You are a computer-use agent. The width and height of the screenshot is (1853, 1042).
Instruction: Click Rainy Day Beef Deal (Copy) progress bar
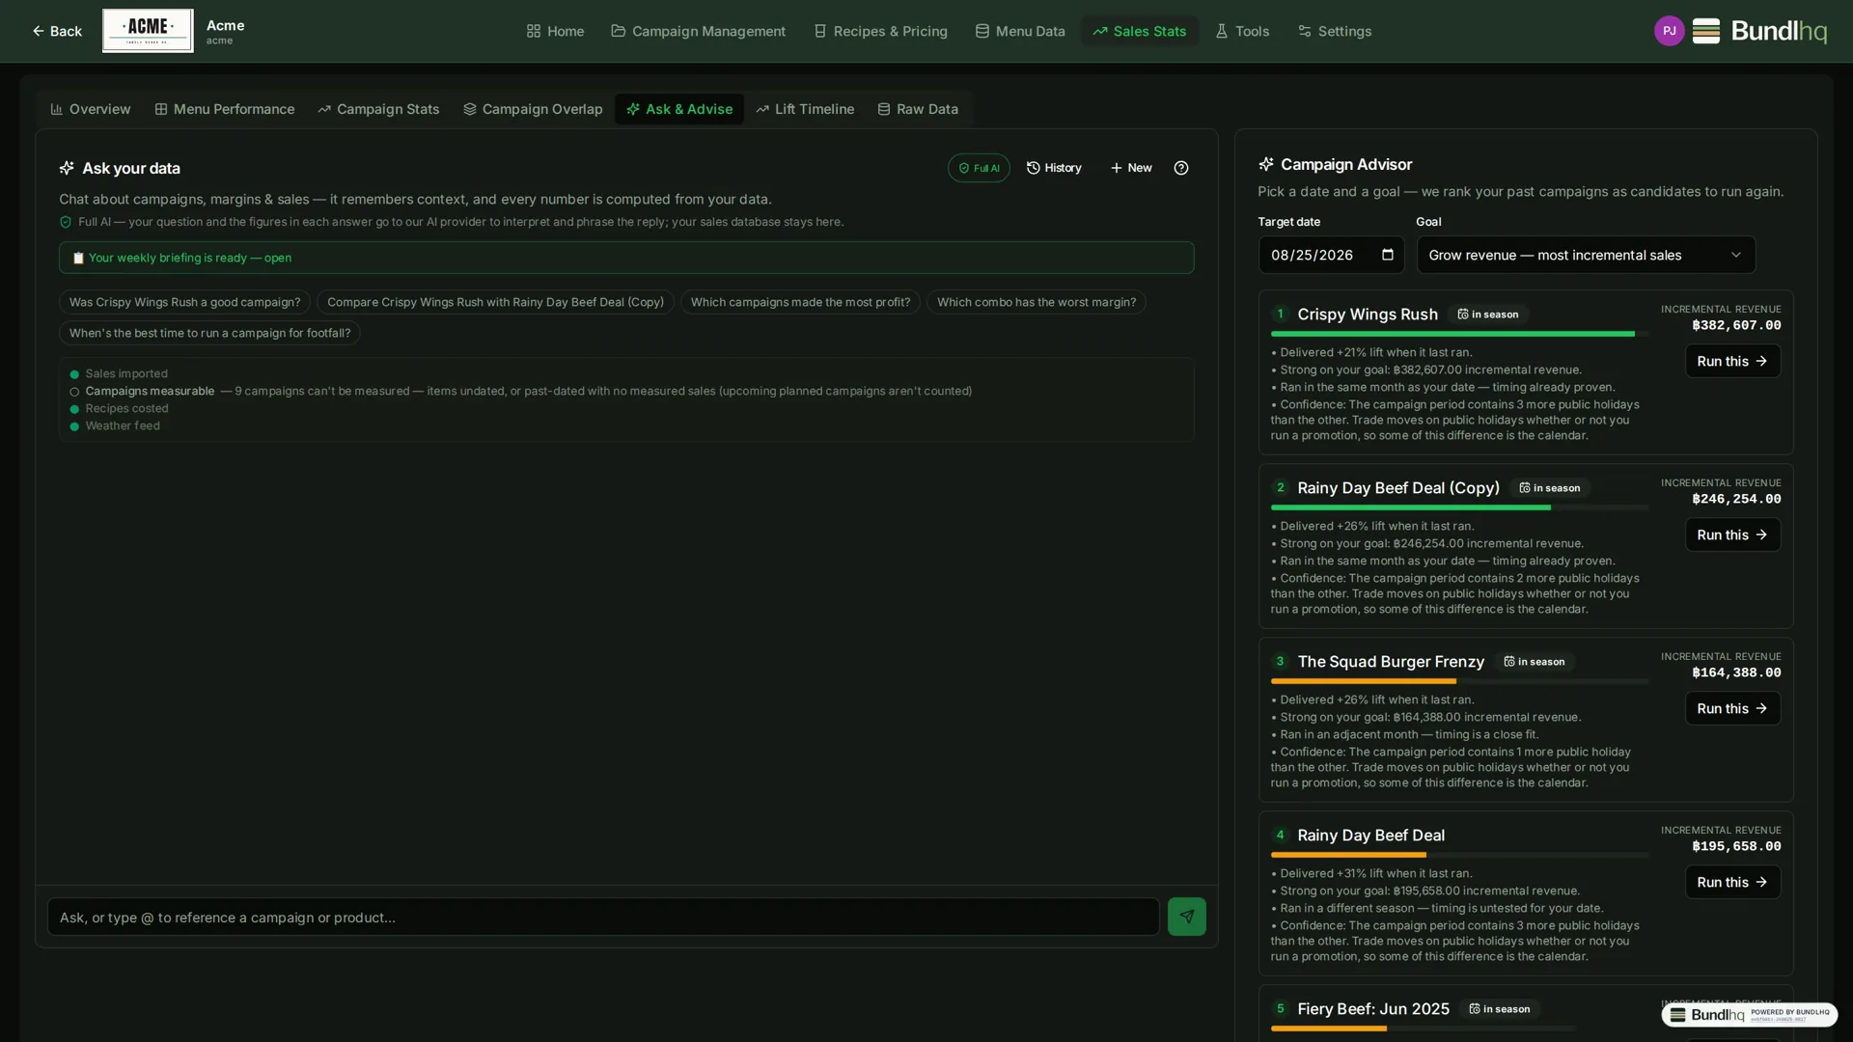1459,507
